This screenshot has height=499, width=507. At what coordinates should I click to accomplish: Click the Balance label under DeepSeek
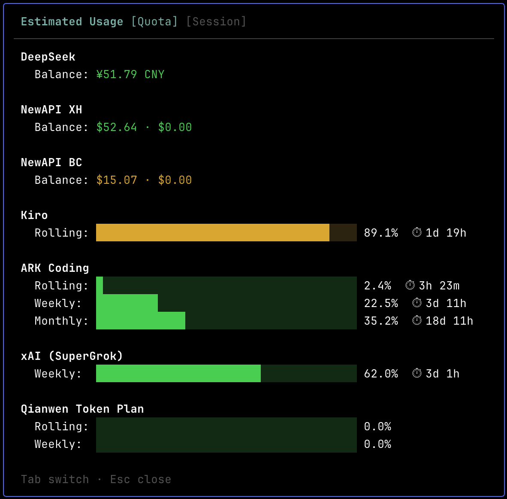point(61,74)
